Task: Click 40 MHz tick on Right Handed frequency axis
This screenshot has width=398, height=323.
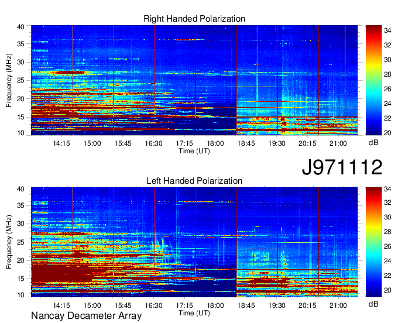Action: tap(20, 27)
